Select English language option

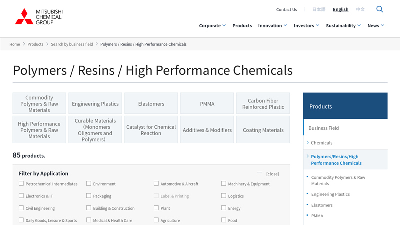pyautogui.click(x=341, y=9)
